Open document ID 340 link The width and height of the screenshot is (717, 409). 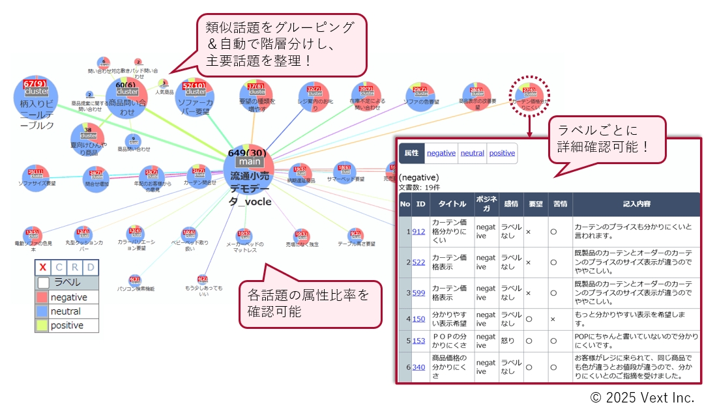pos(418,367)
